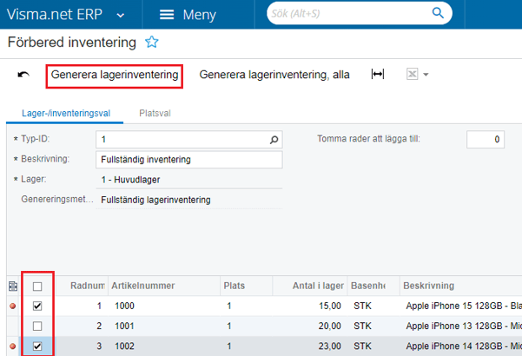Click the 15,00 quantity cell

329,307
